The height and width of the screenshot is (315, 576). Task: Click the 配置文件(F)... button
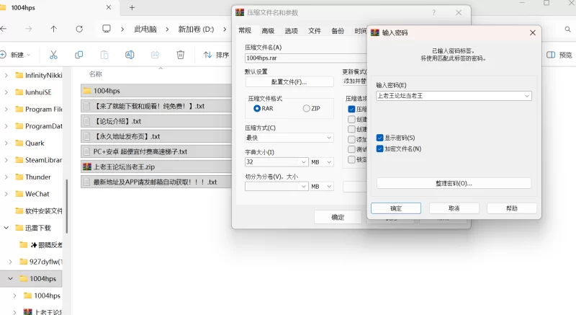point(289,81)
